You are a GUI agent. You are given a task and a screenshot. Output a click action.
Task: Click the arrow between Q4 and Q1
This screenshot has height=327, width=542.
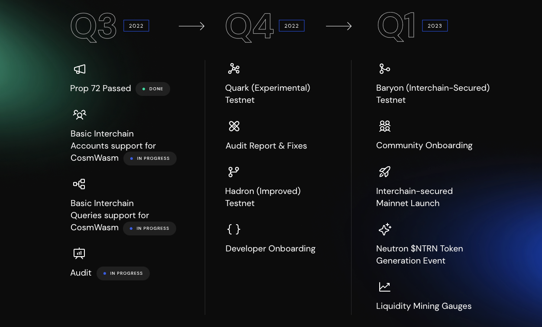339,26
